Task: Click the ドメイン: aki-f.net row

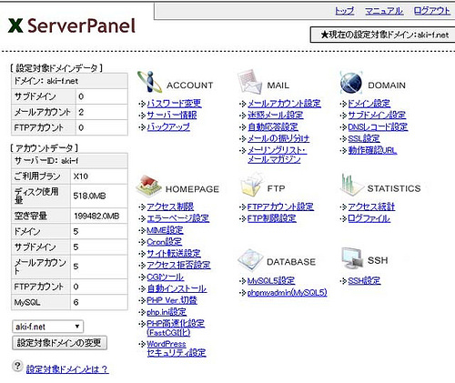Action: [x=69, y=81]
